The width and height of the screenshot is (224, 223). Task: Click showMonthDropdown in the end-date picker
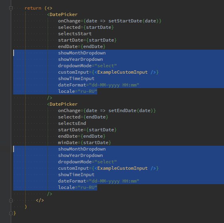[x=82, y=149]
